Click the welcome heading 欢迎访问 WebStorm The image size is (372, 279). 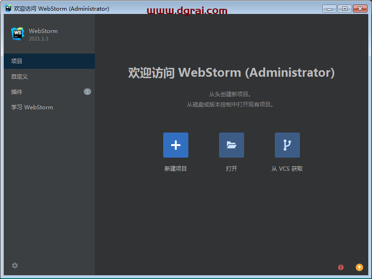coord(231,73)
